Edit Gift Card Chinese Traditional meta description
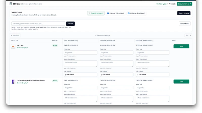The width and height of the screenshot is (202, 113). [153, 64]
